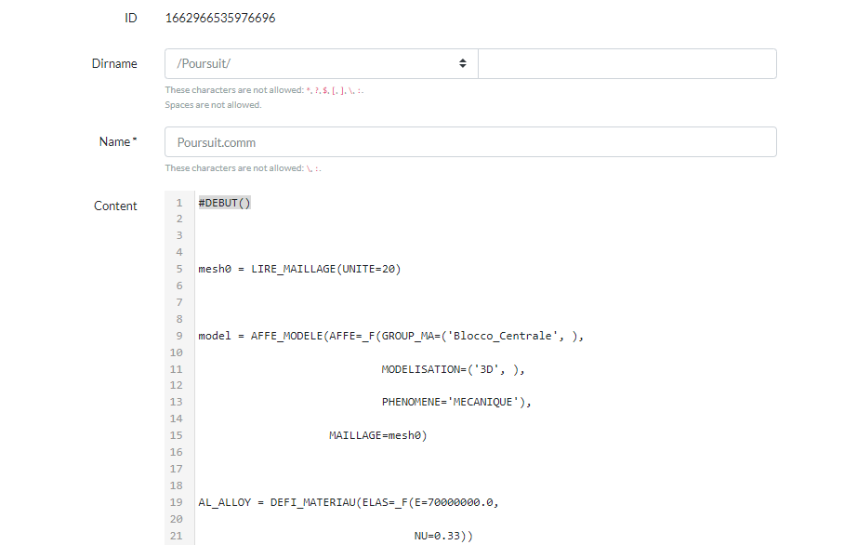Click the model = AFFE_MODELE line
This screenshot has width=844, height=545.
pyautogui.click(x=390, y=336)
